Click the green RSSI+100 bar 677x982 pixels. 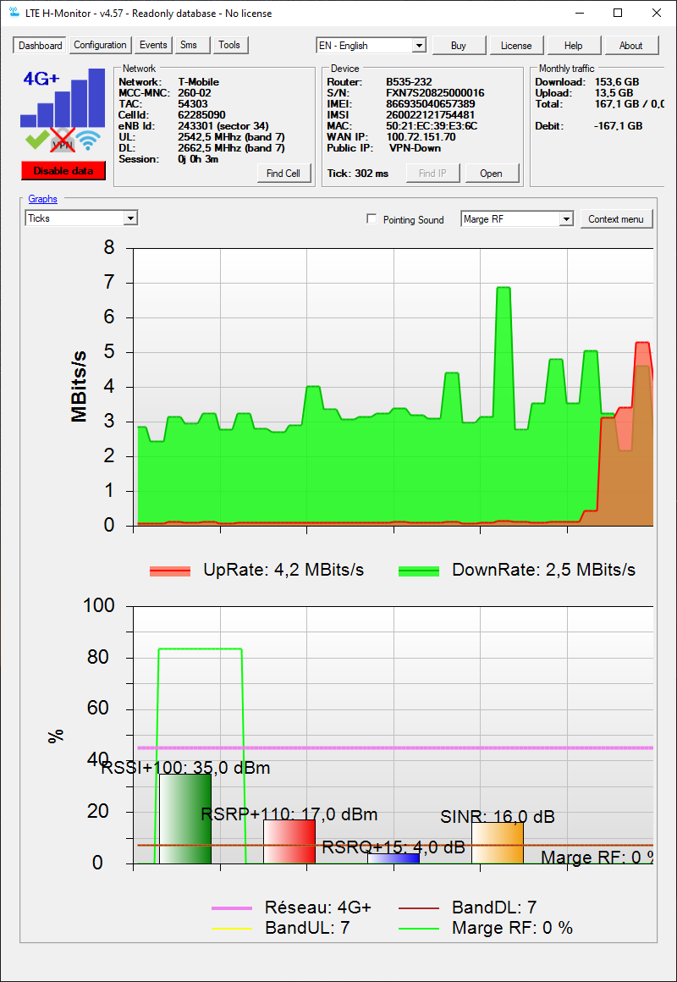(185, 819)
